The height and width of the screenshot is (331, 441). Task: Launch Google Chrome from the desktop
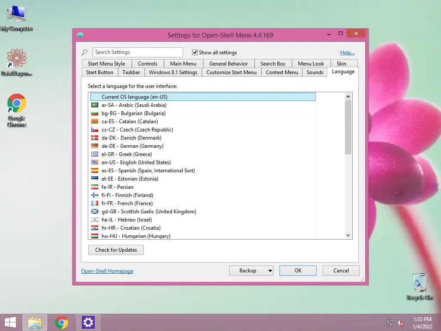coord(17,110)
